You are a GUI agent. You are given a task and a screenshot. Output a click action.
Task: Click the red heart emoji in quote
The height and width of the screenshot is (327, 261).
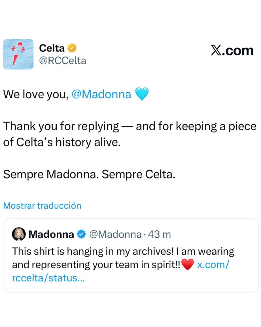(187, 265)
